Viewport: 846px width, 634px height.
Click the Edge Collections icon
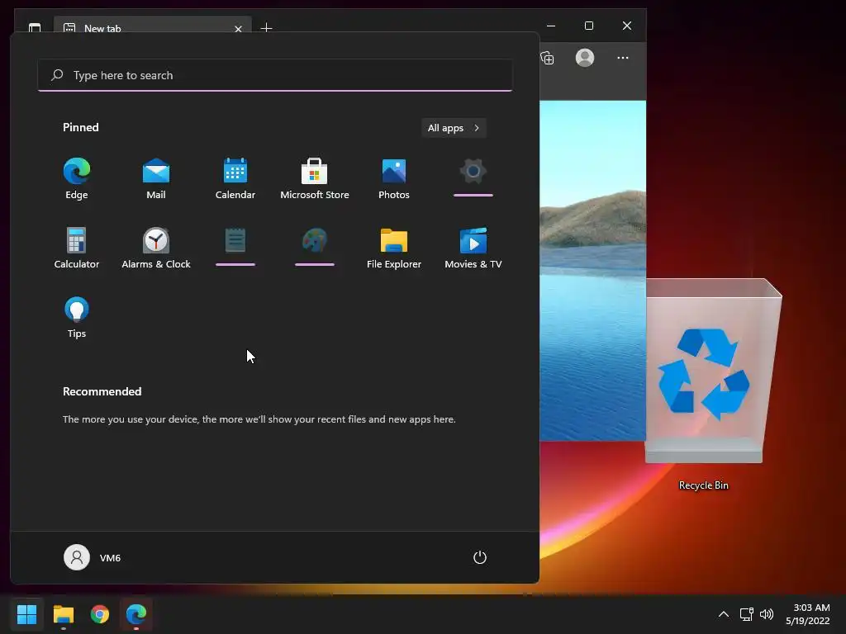[547, 58]
